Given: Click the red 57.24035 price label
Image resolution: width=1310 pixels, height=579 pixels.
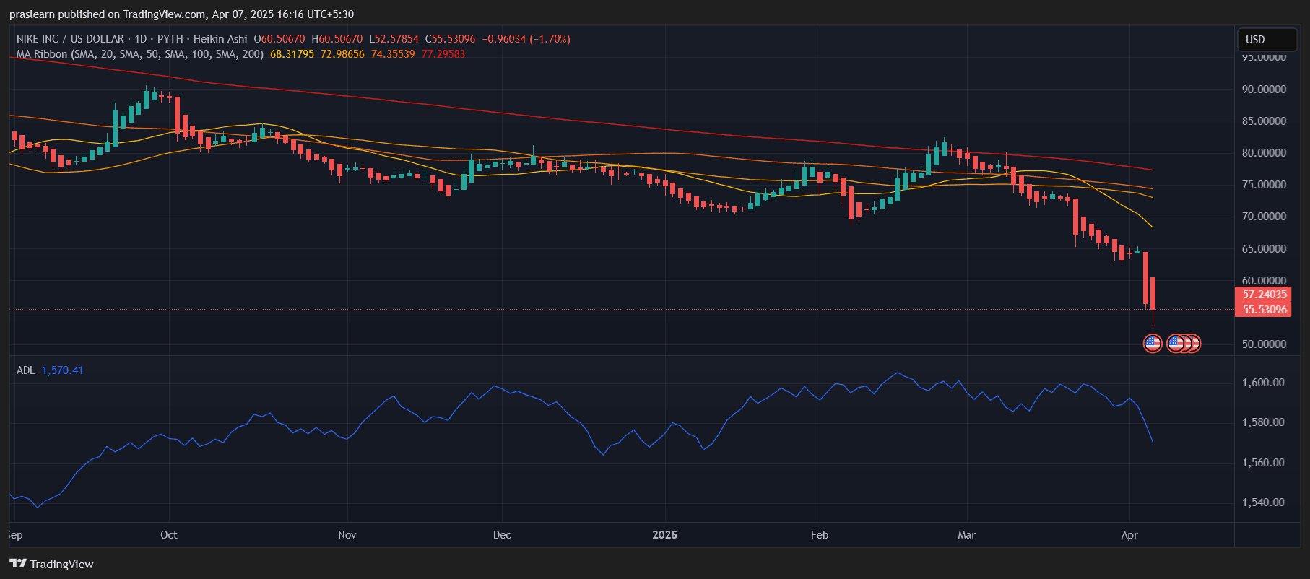Looking at the screenshot, I should [x=1265, y=295].
